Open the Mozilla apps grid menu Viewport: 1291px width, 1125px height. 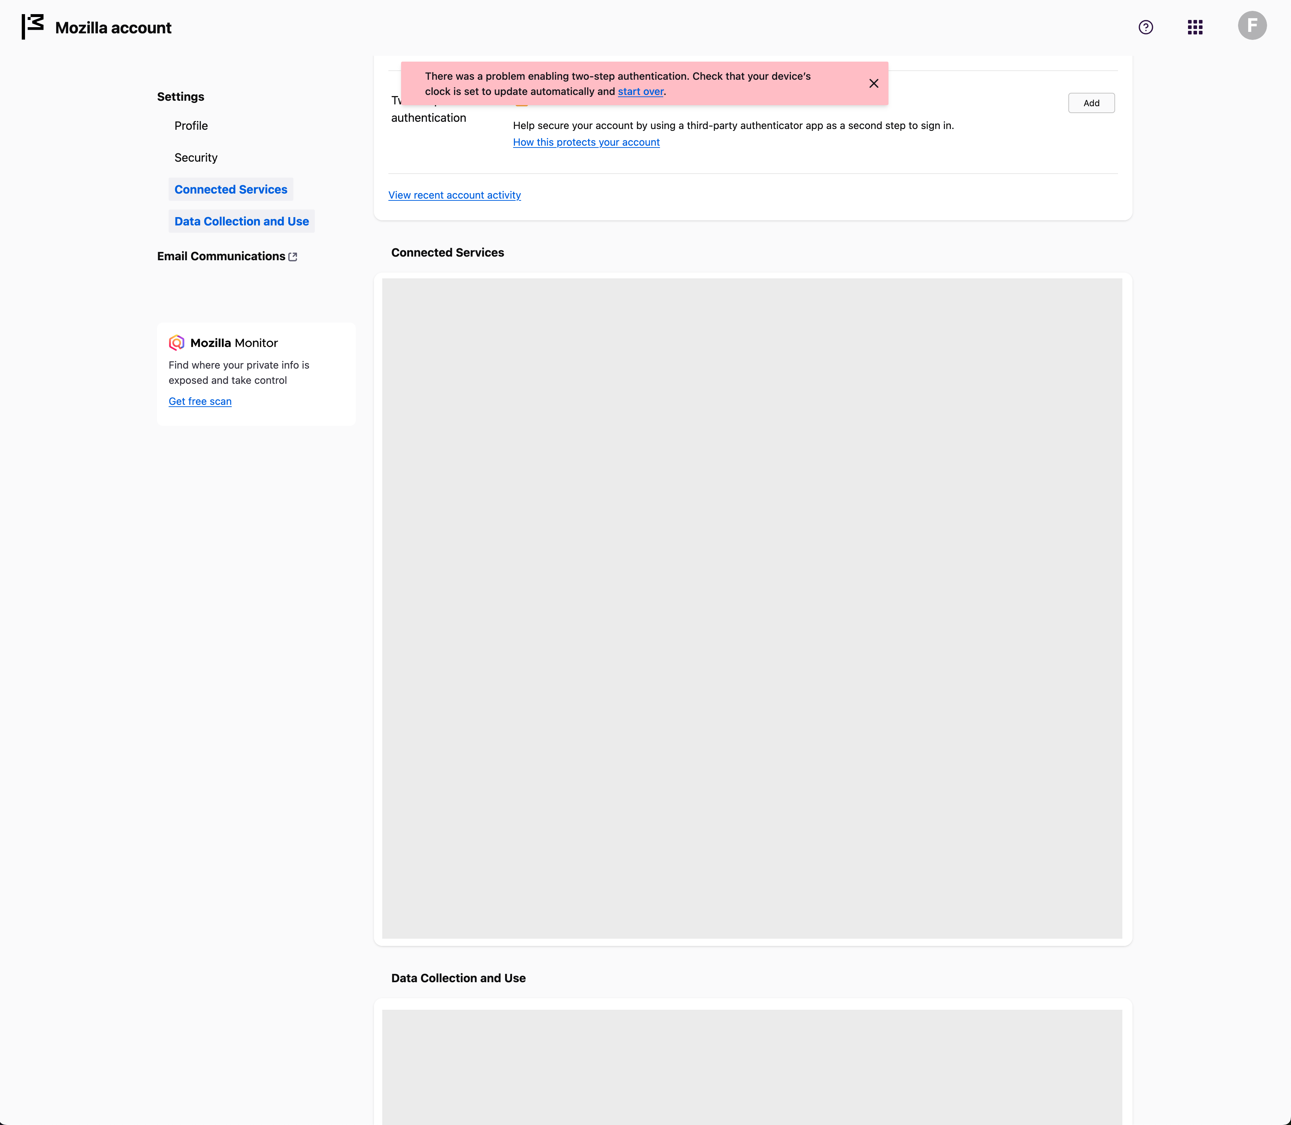pyautogui.click(x=1195, y=27)
